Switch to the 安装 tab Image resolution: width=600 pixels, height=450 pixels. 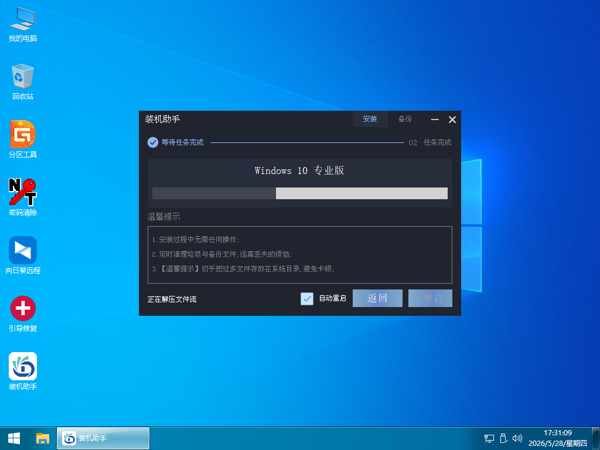point(370,119)
